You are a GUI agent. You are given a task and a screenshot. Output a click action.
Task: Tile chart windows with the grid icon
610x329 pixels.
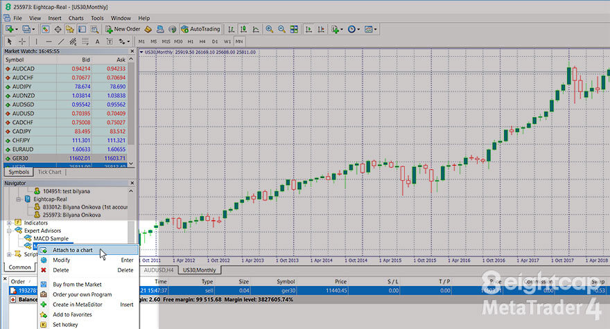point(294,29)
